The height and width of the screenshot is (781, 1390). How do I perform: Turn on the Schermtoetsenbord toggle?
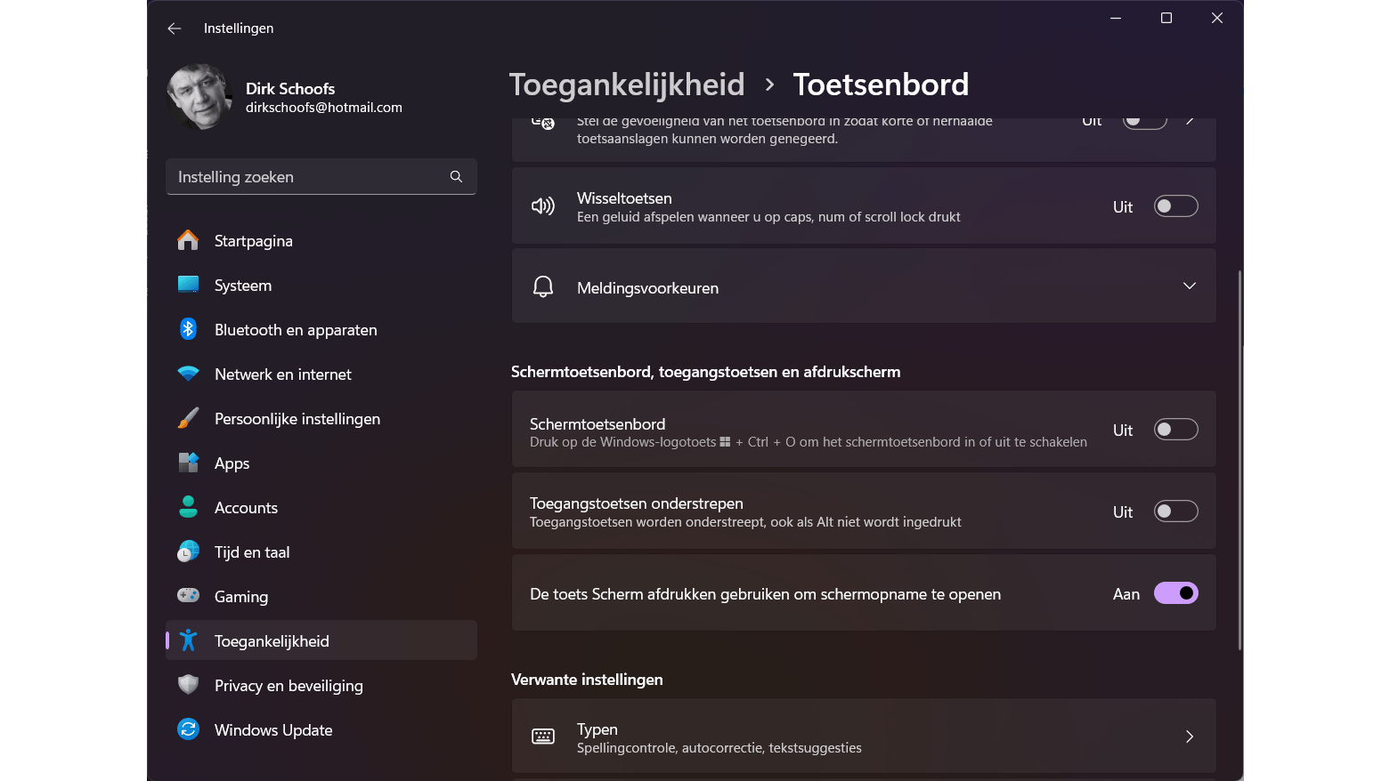click(1175, 430)
